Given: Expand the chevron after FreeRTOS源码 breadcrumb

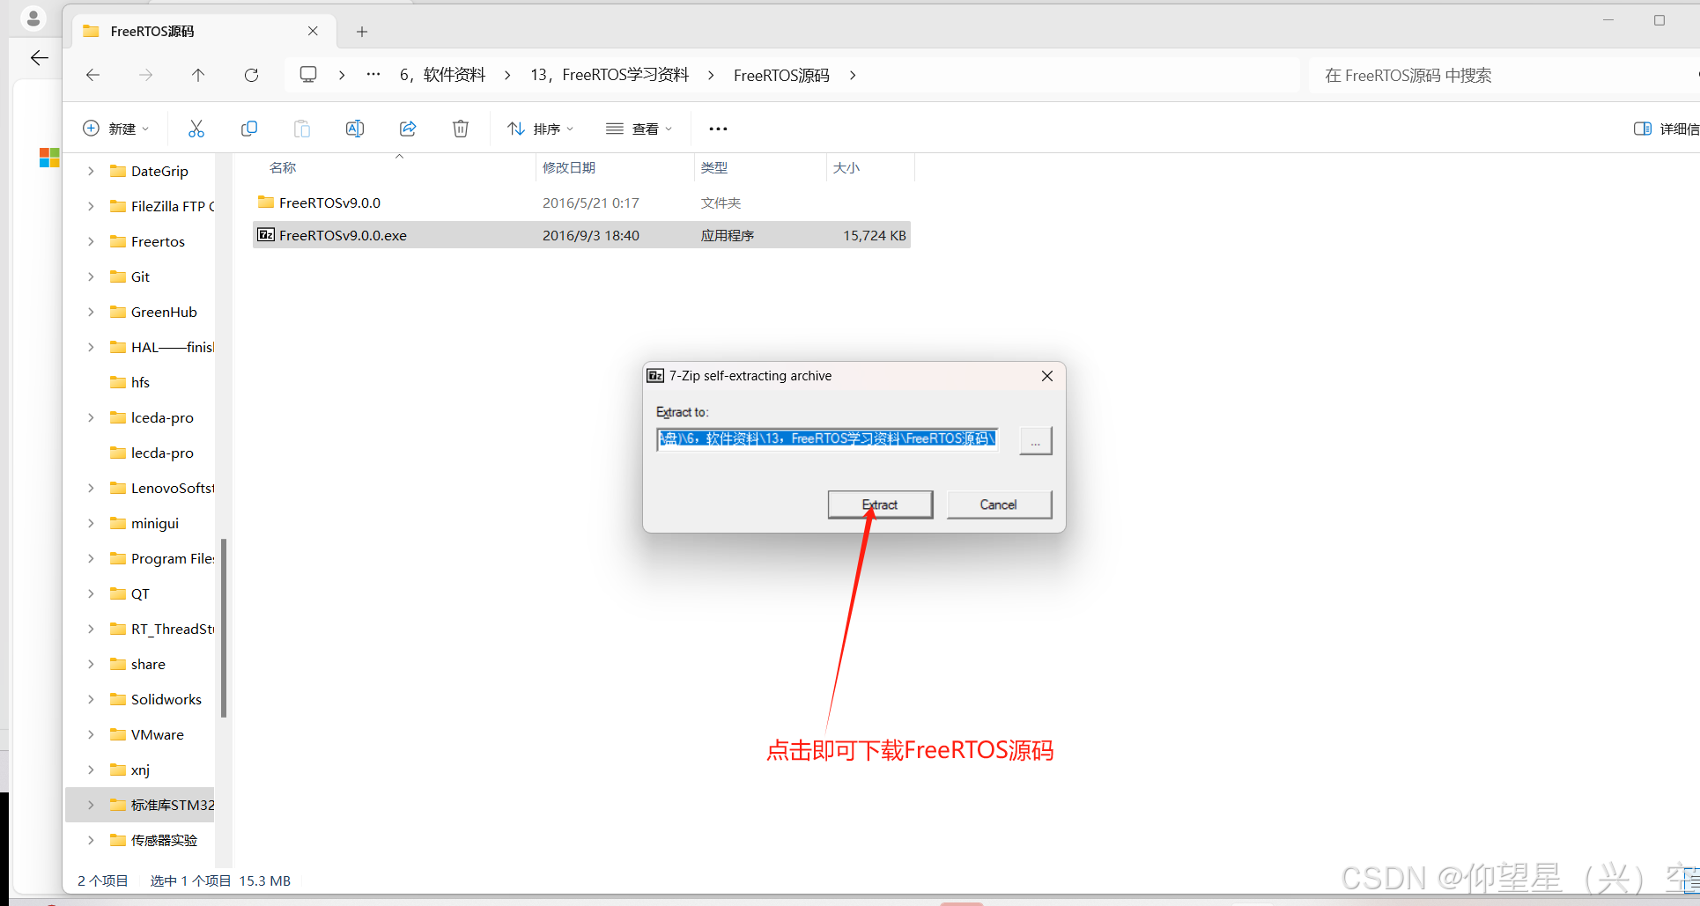Looking at the screenshot, I should [x=853, y=75].
